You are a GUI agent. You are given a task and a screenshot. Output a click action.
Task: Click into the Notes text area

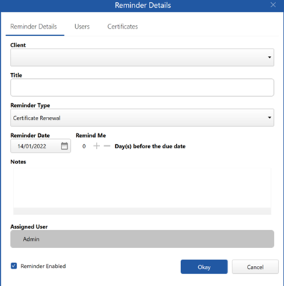(142, 191)
